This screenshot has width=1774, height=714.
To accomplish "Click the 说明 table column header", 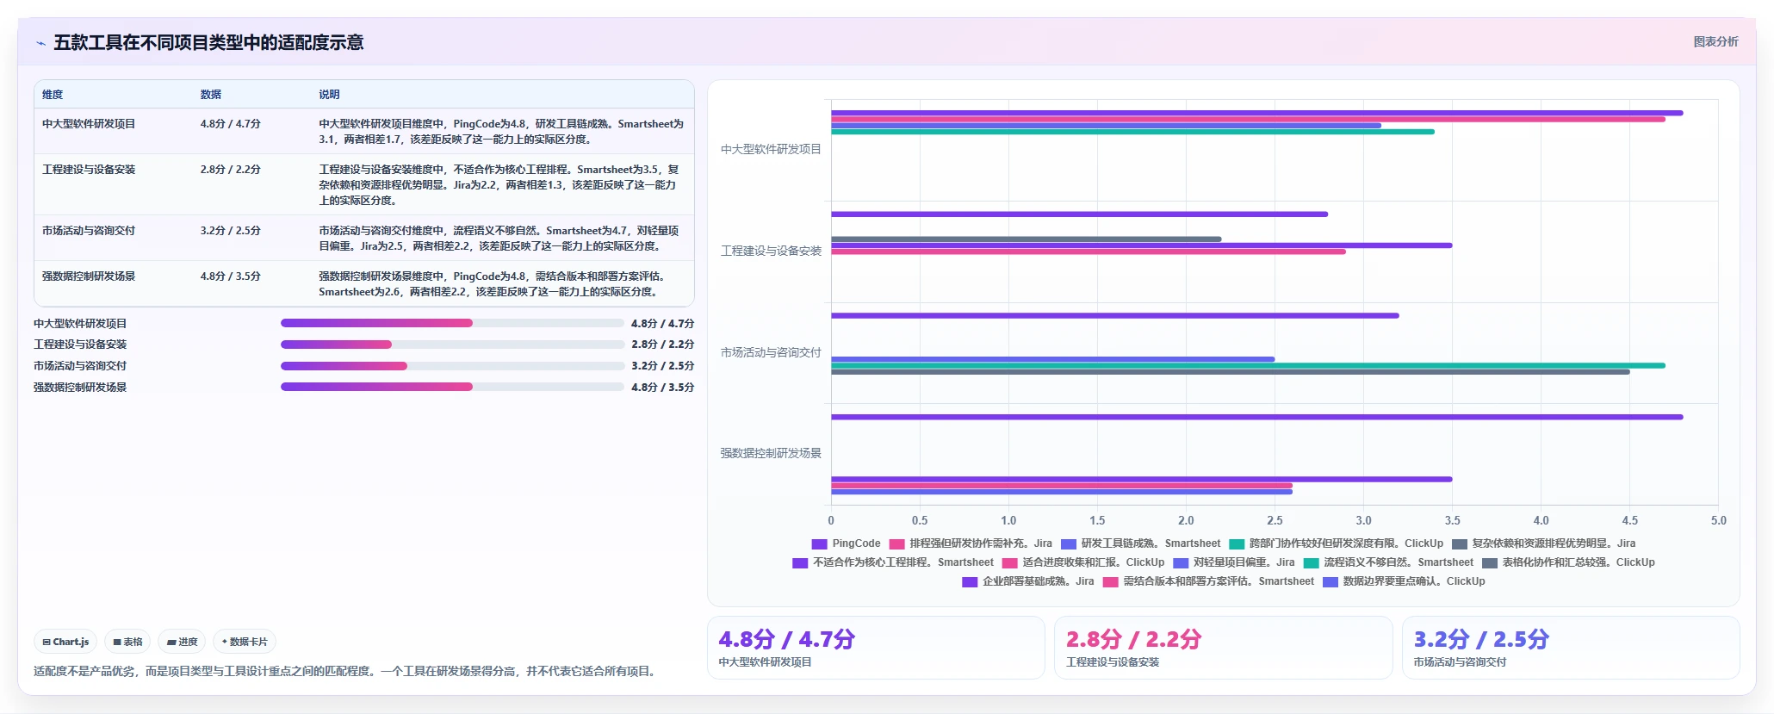I will tap(329, 95).
